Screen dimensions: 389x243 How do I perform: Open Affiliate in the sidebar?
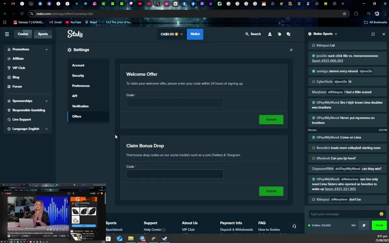coord(18,59)
